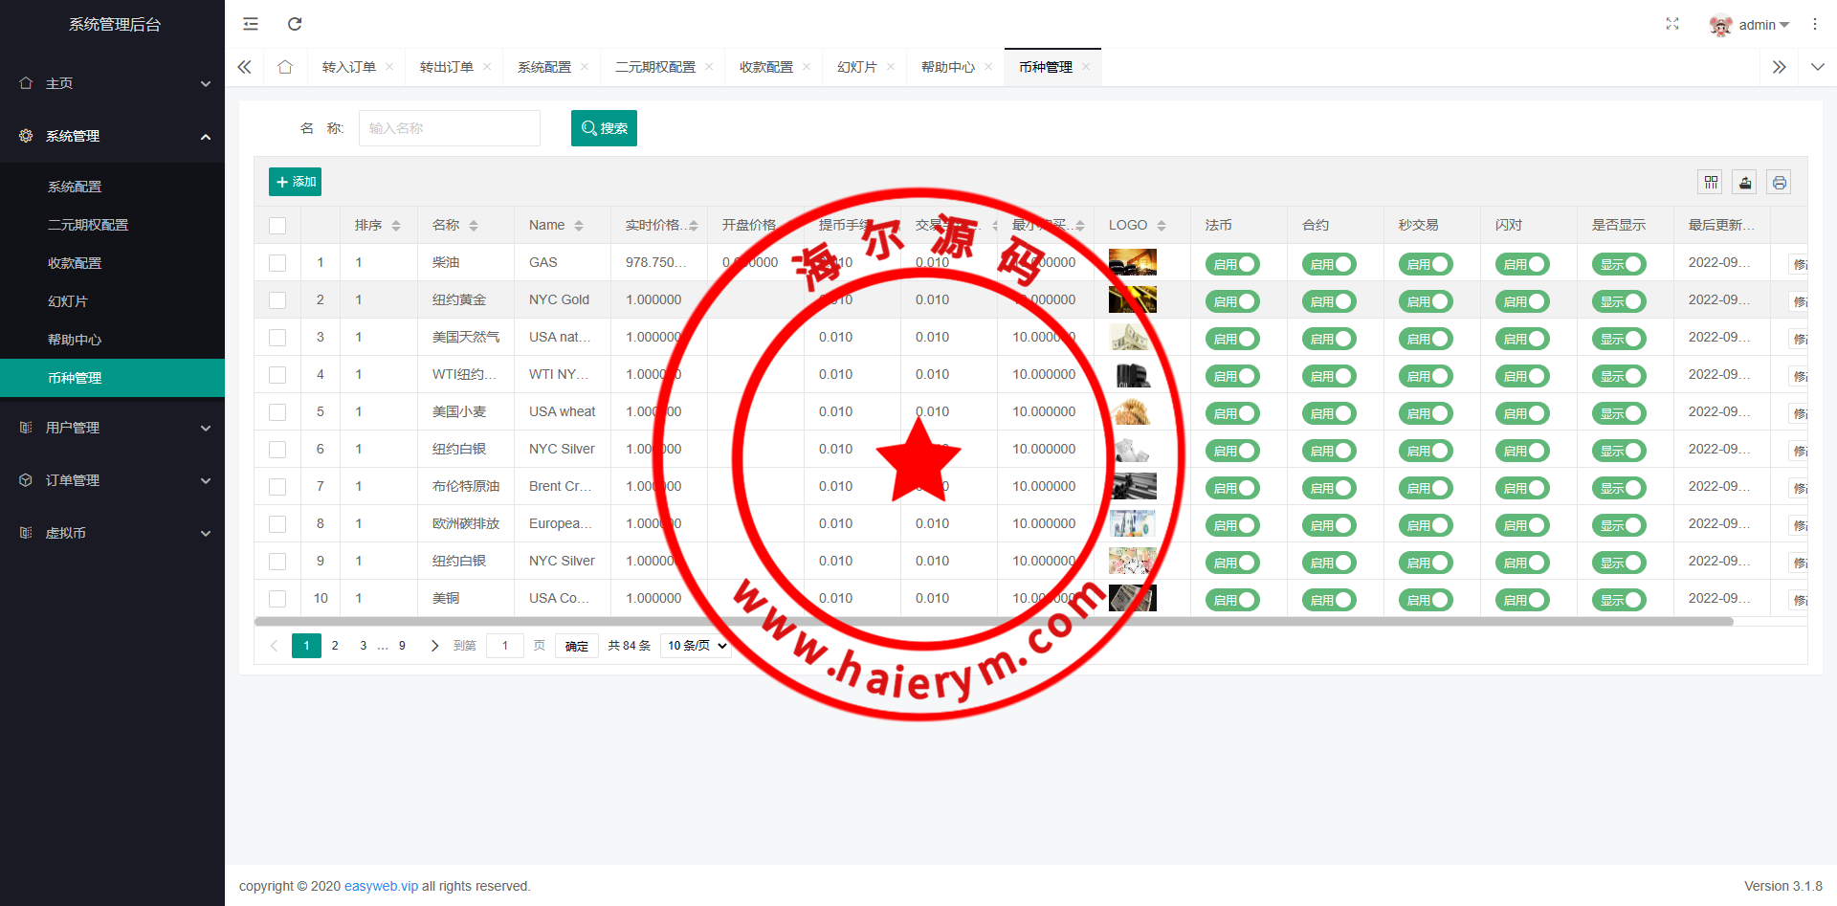
Task: Open the 10 条/页 page size dropdown
Action: tap(697, 646)
